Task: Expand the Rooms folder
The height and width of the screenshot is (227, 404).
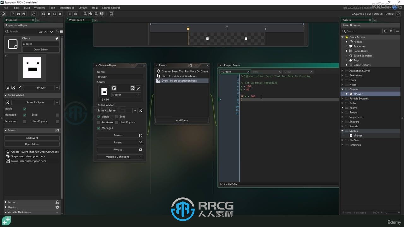Action: (x=342, y=108)
